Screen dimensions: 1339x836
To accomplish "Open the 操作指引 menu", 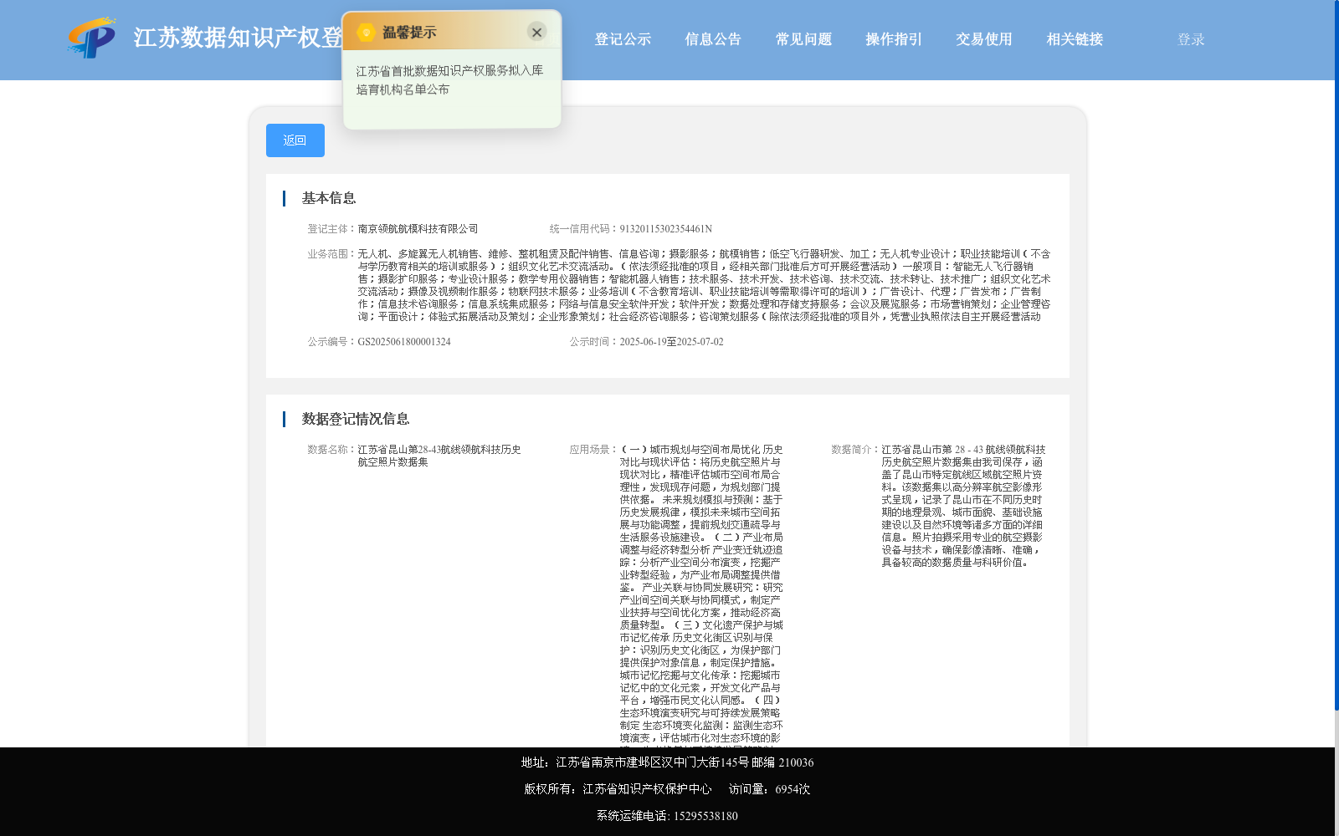I will 894,39.
